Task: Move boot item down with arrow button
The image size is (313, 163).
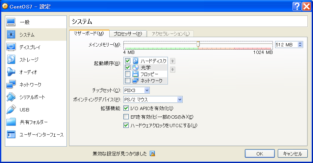Action: (173, 70)
